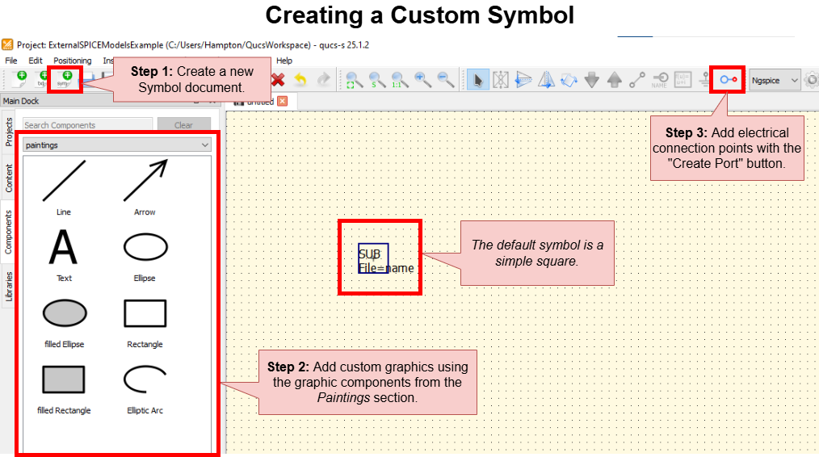Select the Ellipse painting component
The image size is (819, 457).
click(x=145, y=255)
